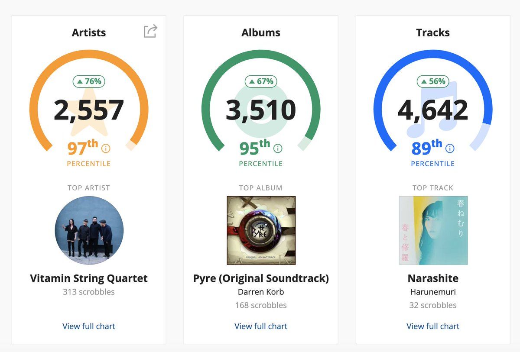Open Darren Korb artist link
Viewport: 520px width, 352px height.
click(x=261, y=292)
